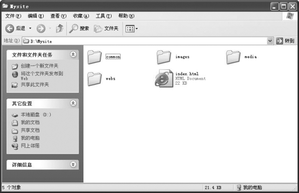Select the webs folder icon
The height and width of the screenshot is (193, 299).
coord(94,79)
